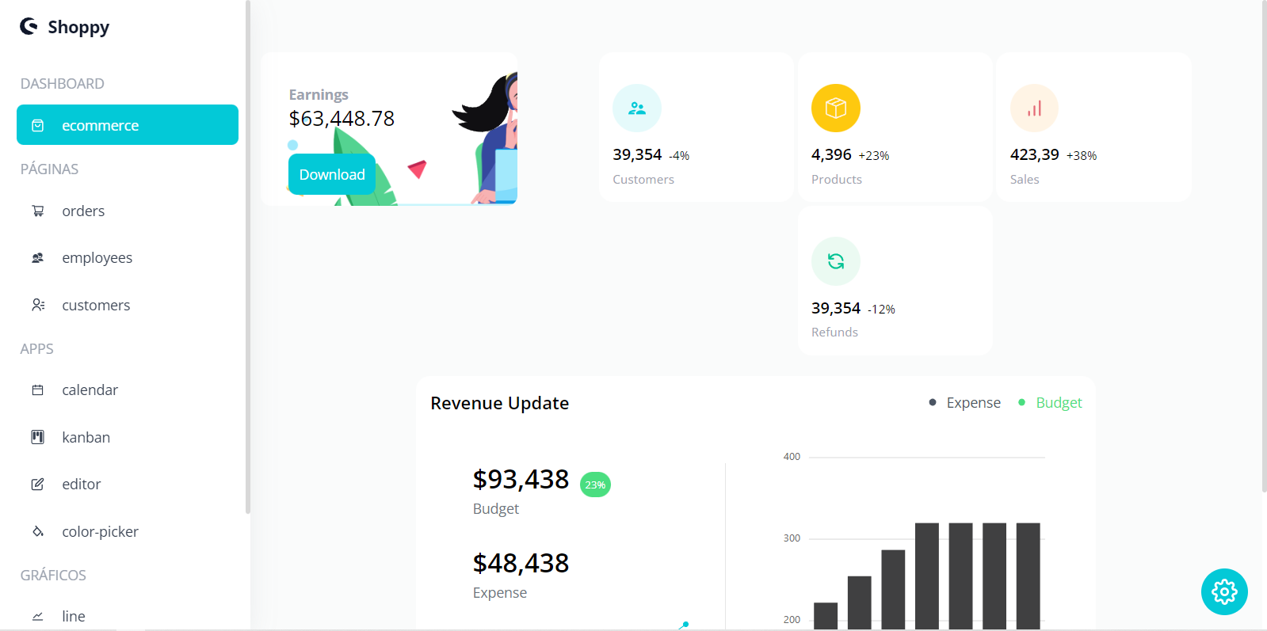
Task: Click the Customers card people icon
Action: click(x=637, y=108)
